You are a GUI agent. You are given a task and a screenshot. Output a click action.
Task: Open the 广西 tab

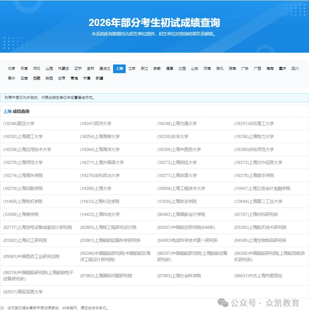pyautogui.click(x=257, y=68)
